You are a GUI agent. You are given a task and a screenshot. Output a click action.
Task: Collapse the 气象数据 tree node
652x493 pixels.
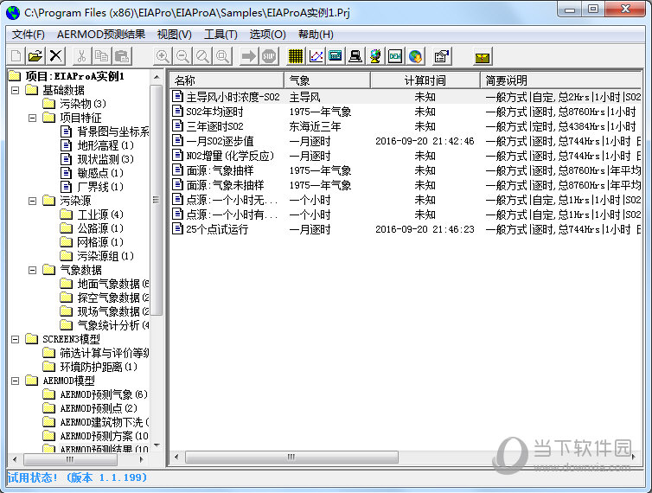pyautogui.click(x=32, y=270)
